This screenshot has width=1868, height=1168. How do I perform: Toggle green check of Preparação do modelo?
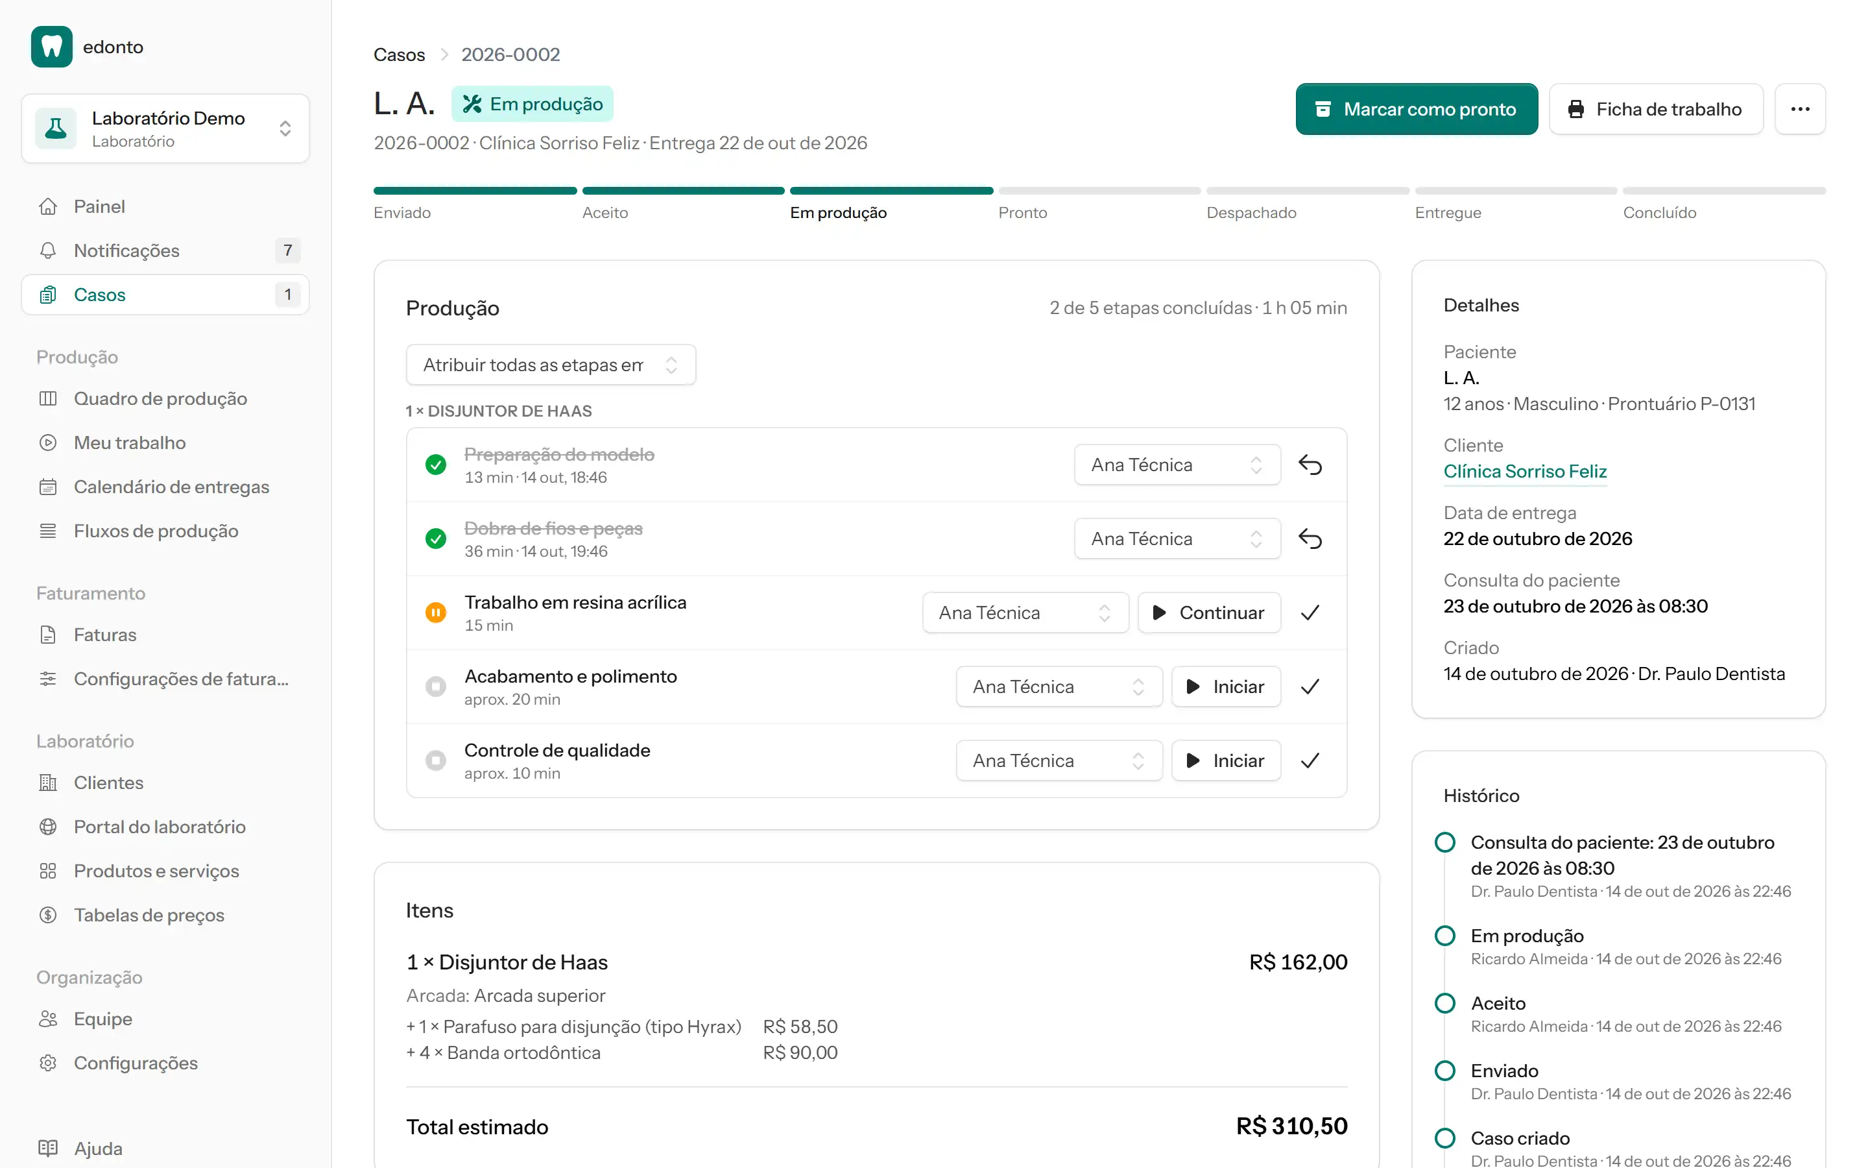pyautogui.click(x=435, y=465)
